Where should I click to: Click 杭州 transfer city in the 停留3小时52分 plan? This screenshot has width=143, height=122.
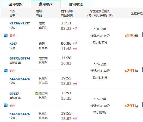(12, 71)
